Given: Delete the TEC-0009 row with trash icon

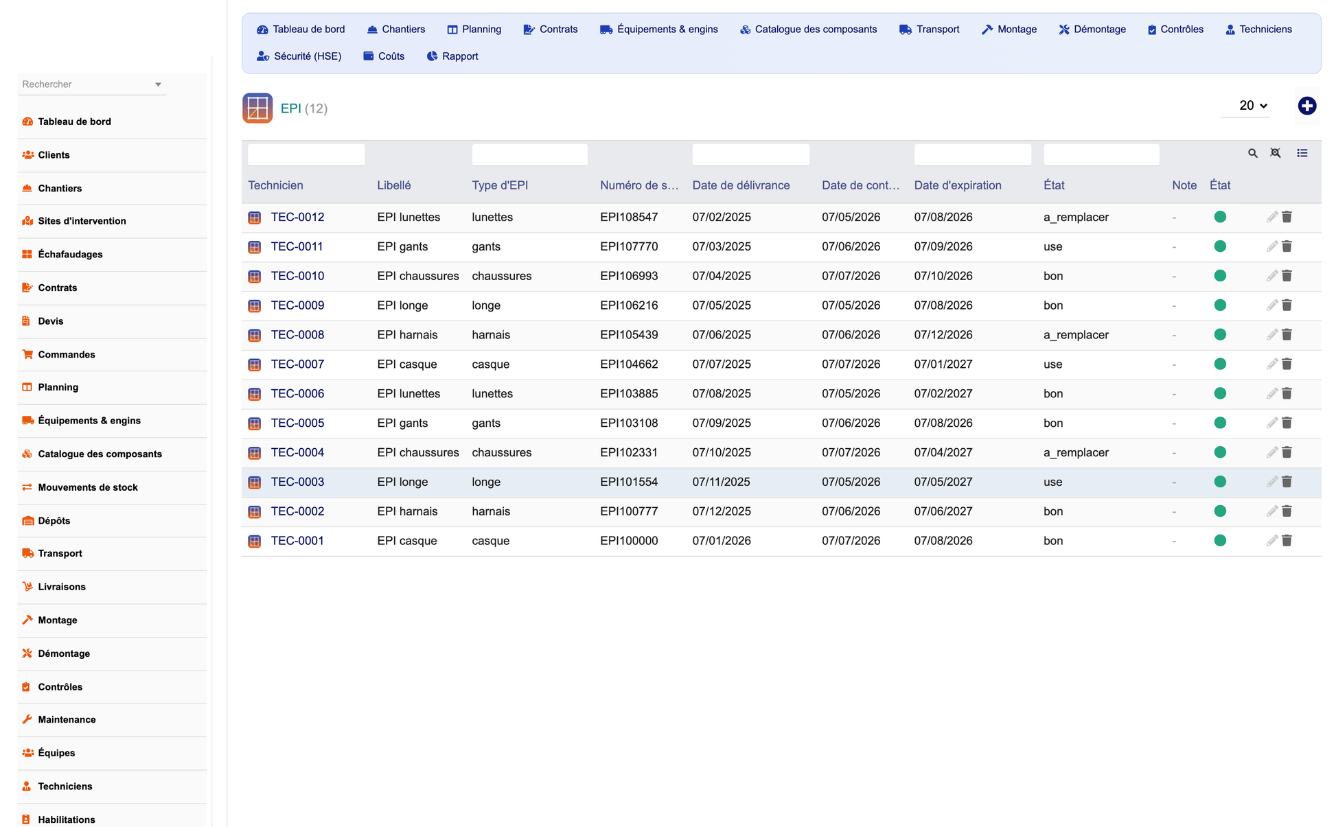Looking at the screenshot, I should (1287, 305).
